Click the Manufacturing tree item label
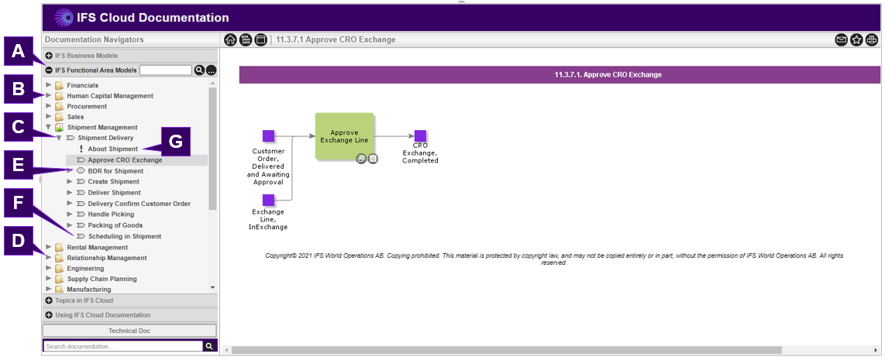 [x=89, y=290]
